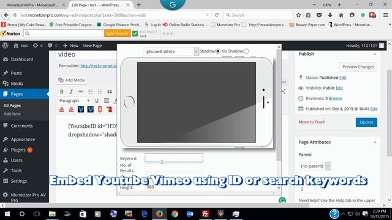392x220 pixels.
Task: Click the first YouTube embed icon
Action: (62, 109)
